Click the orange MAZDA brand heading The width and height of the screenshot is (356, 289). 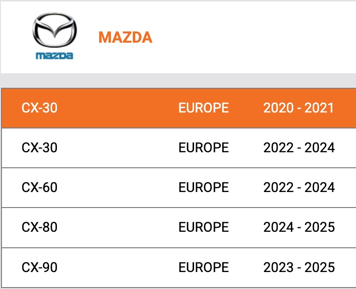click(125, 37)
